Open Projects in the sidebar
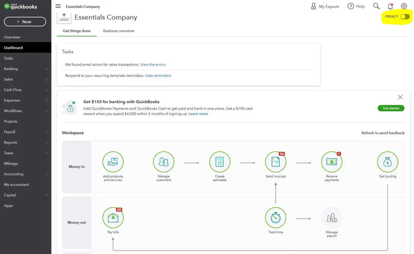This screenshot has width=414, height=254. coord(26,121)
